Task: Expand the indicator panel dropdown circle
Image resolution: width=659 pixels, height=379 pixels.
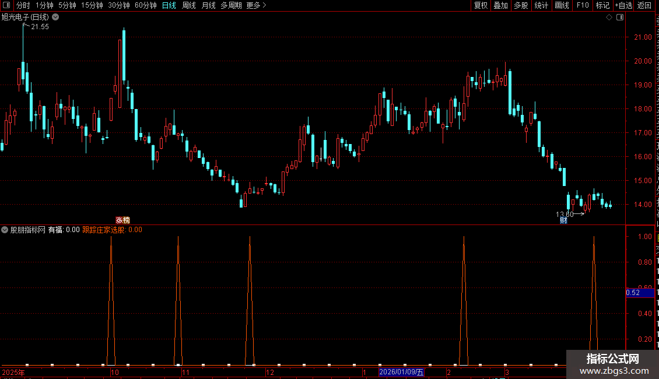Action: tap(5, 230)
